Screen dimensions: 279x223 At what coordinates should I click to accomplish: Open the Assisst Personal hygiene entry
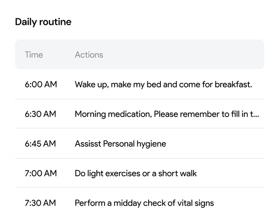point(120,144)
